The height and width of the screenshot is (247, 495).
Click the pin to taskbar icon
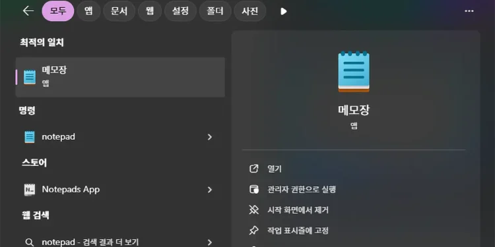pos(254,231)
